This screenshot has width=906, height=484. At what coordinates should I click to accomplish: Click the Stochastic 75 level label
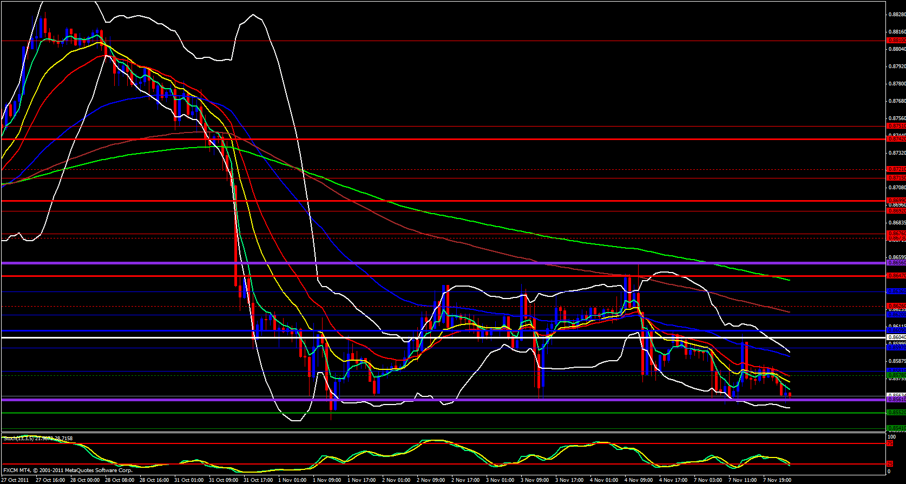point(890,443)
